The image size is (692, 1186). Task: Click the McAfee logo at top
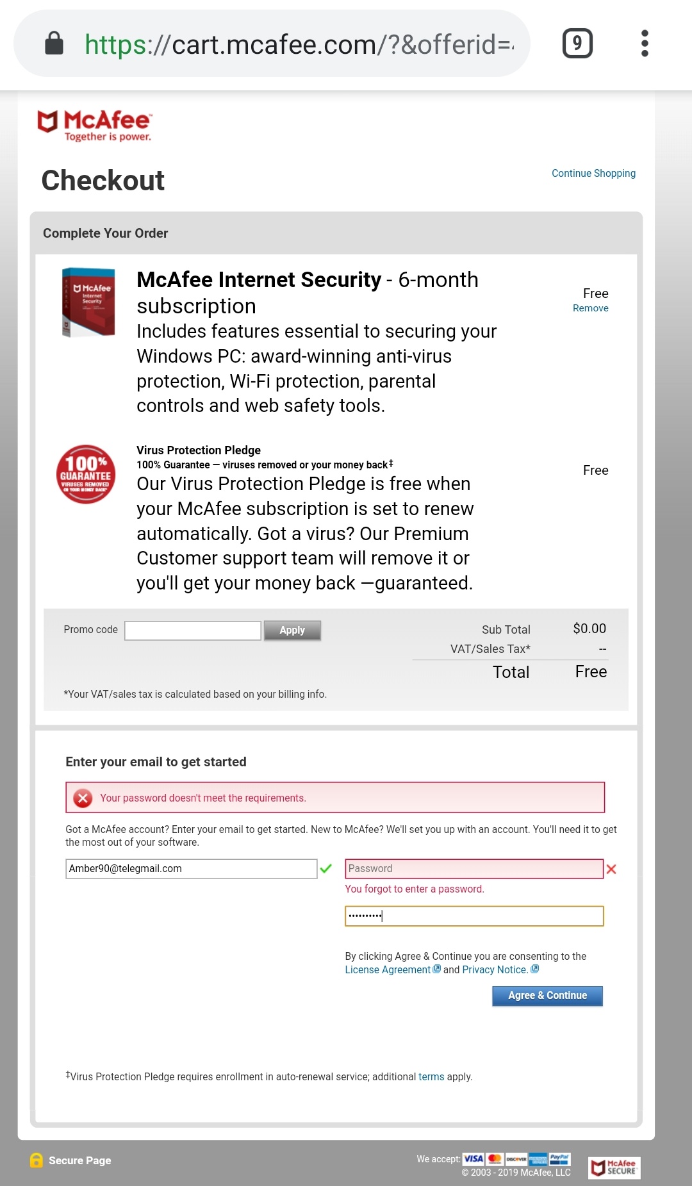pos(94,126)
